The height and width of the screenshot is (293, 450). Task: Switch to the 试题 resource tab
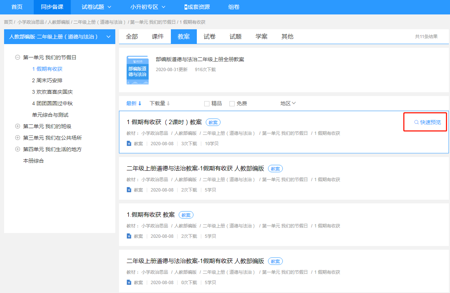tap(236, 36)
